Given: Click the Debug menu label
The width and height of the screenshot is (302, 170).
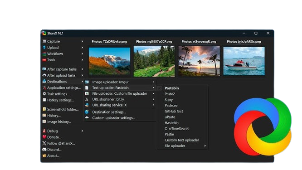Looking at the screenshot, I should pos(53,131).
